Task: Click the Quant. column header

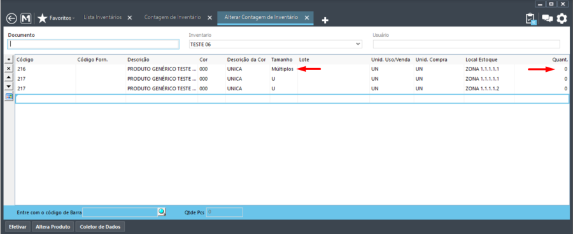Action: pos(560,60)
